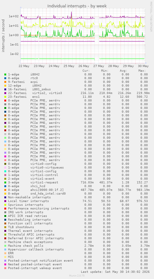Screen dimensions: 154x279
Task: Click the 'Last update' timestamp text
Action: [115, 272]
